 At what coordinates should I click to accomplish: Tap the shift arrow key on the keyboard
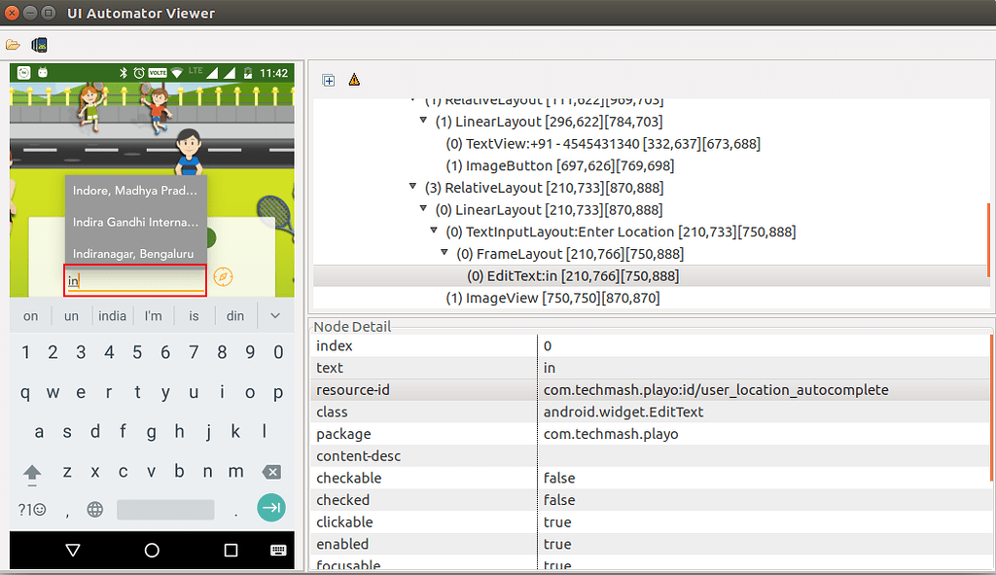click(x=32, y=474)
